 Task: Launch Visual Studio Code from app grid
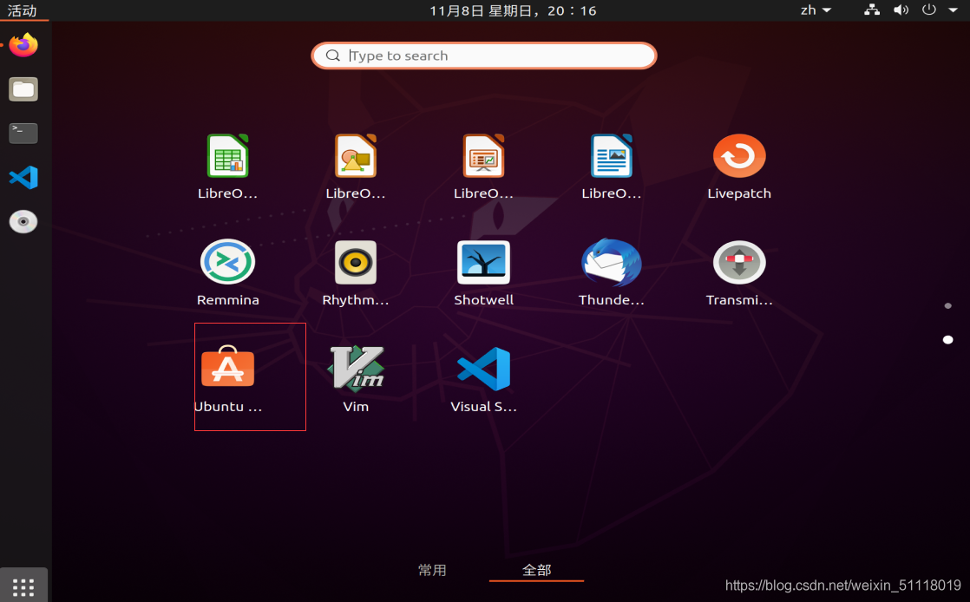click(484, 369)
